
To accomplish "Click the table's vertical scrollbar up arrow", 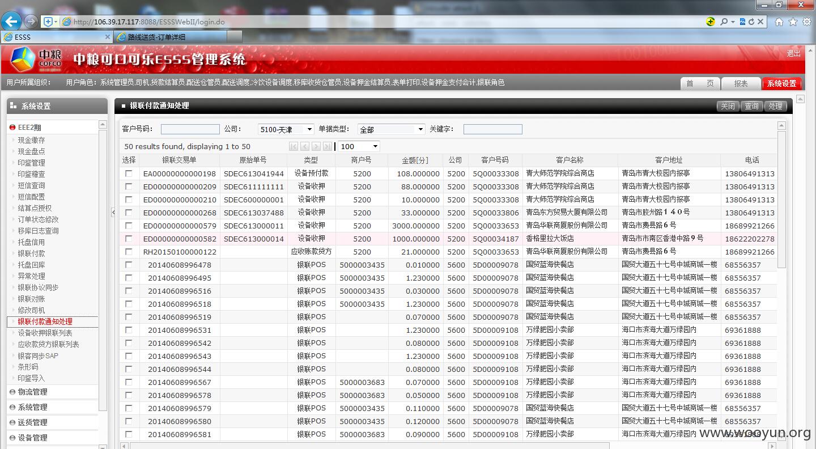I will tap(781, 125).
